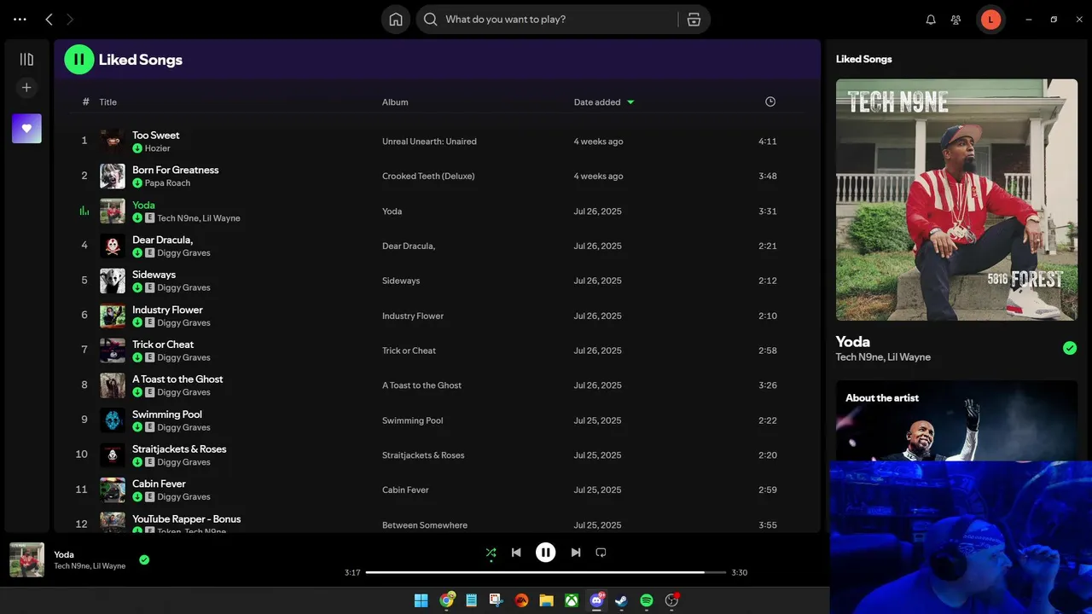Toggle liked checkmark beside Yoda in player bar

144,559
